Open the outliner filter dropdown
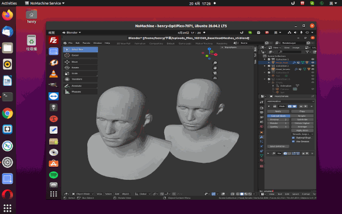The height and width of the screenshot is (214, 342). [308, 52]
